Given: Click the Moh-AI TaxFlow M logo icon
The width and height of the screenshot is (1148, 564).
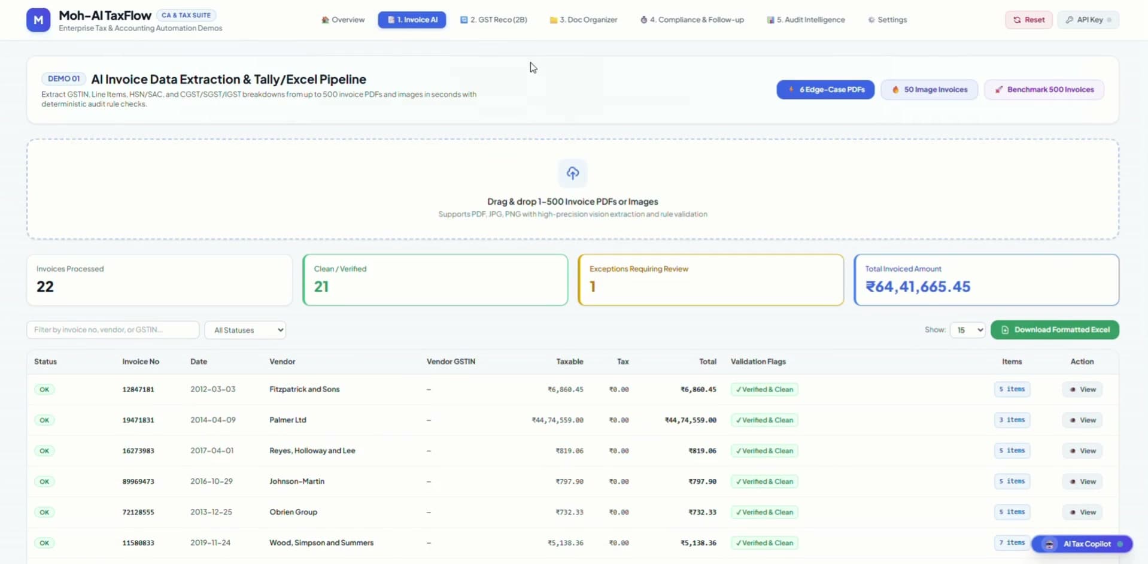Looking at the screenshot, I should pyautogui.click(x=38, y=20).
